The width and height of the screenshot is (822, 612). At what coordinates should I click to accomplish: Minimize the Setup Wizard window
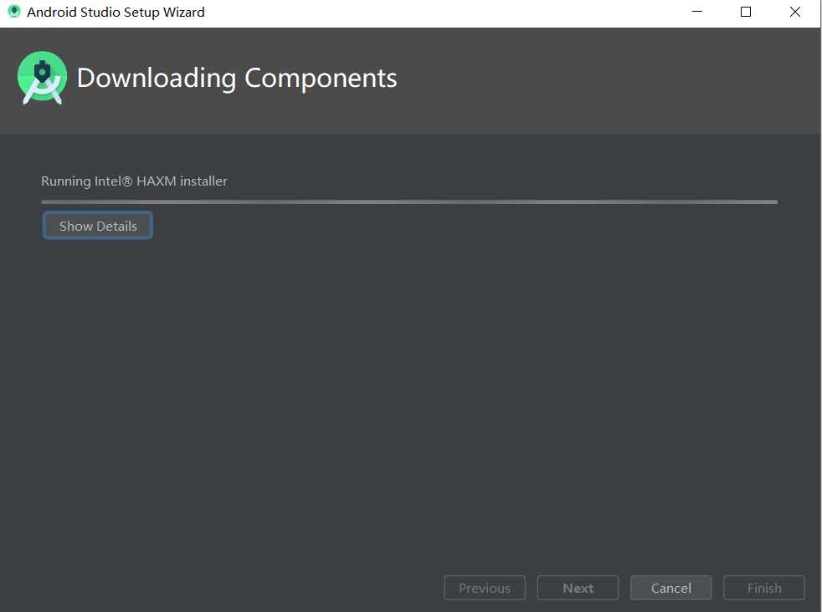(696, 12)
